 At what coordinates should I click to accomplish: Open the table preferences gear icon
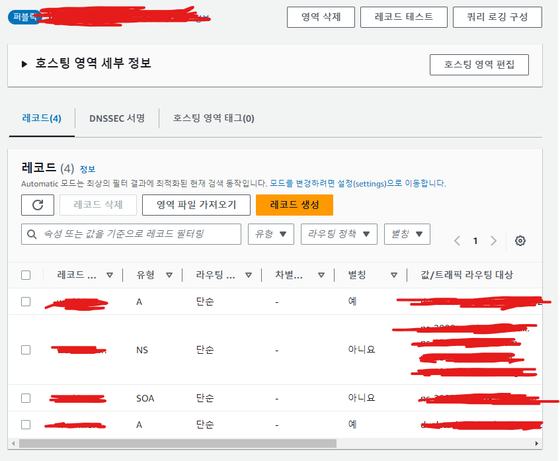click(x=520, y=241)
